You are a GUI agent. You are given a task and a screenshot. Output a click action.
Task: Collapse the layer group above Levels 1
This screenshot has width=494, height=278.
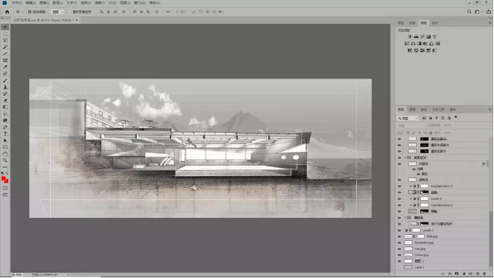pos(405,218)
